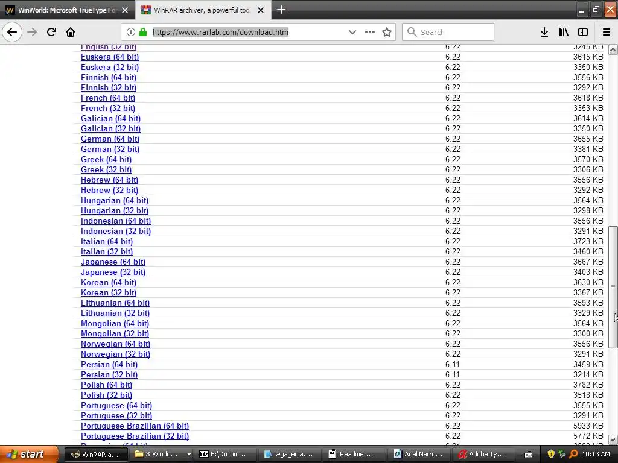Click the Search input field
This screenshot has height=463, width=618.
448,32
